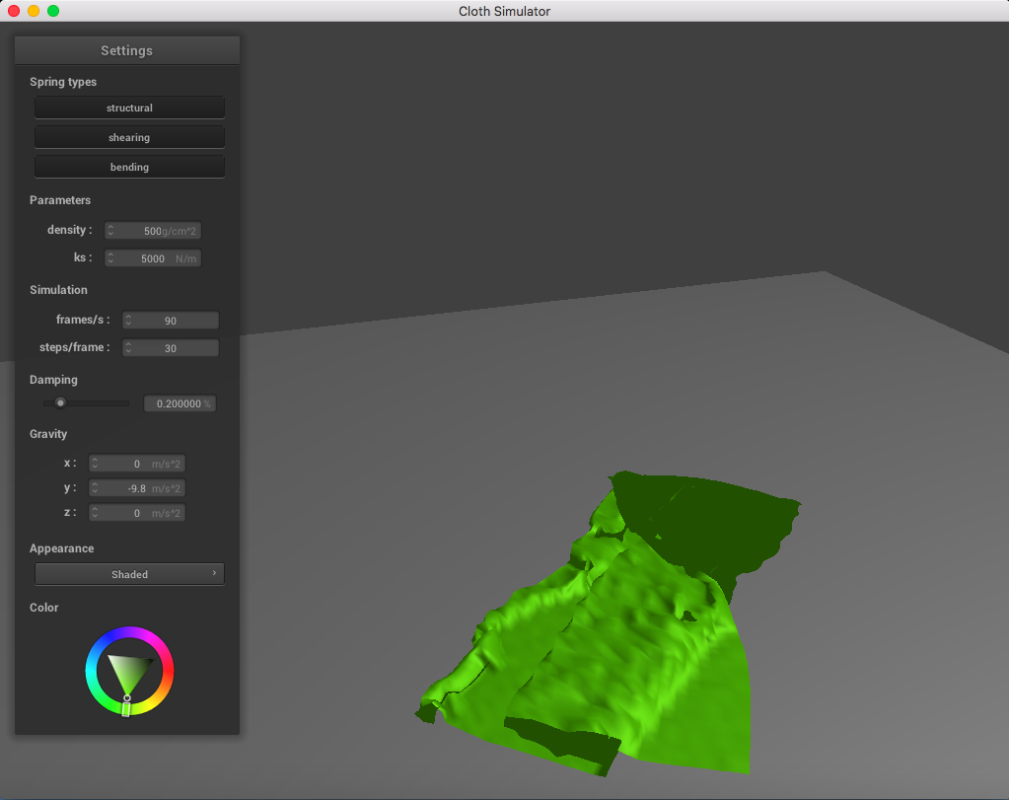This screenshot has width=1009, height=800.
Task: Open the Shaded appearance dropdown
Action: pos(129,574)
